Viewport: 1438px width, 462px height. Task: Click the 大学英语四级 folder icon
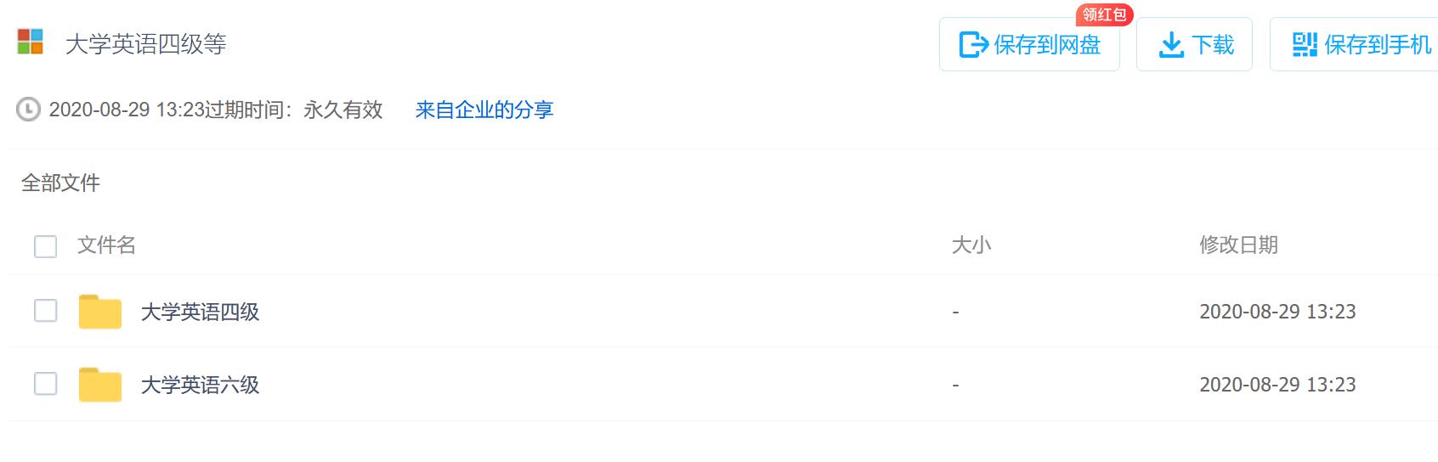99,312
